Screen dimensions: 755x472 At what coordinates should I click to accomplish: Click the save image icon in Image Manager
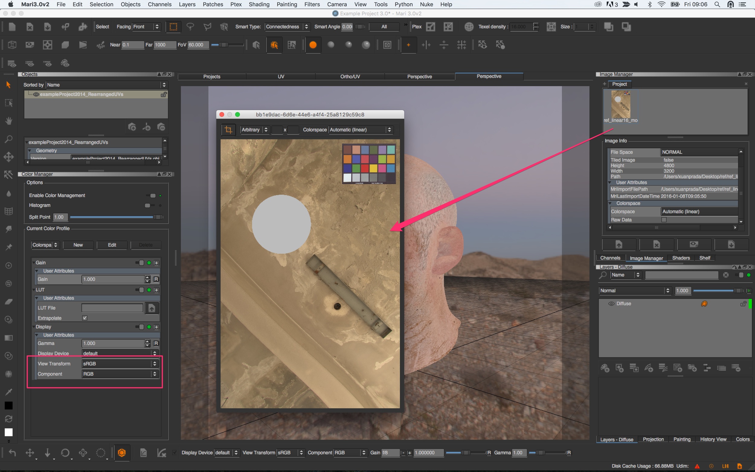pyautogui.click(x=731, y=244)
